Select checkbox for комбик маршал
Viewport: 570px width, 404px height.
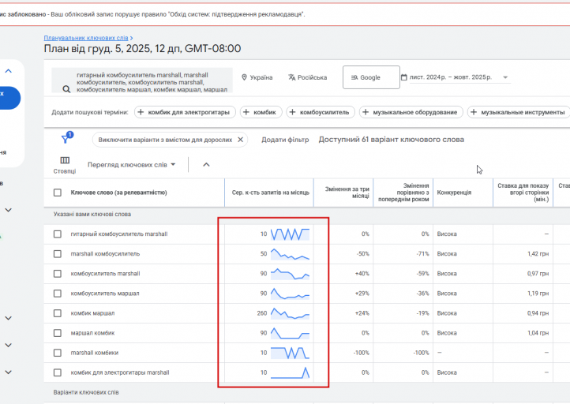point(58,313)
